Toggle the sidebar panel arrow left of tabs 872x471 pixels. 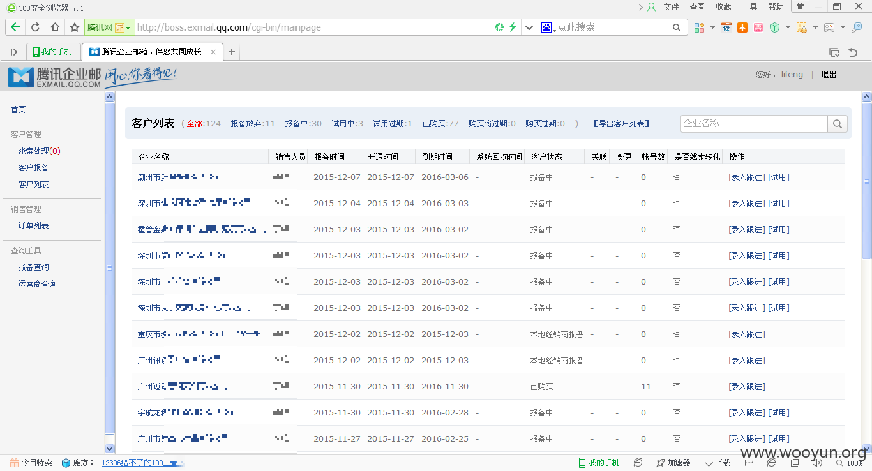pyautogui.click(x=14, y=52)
